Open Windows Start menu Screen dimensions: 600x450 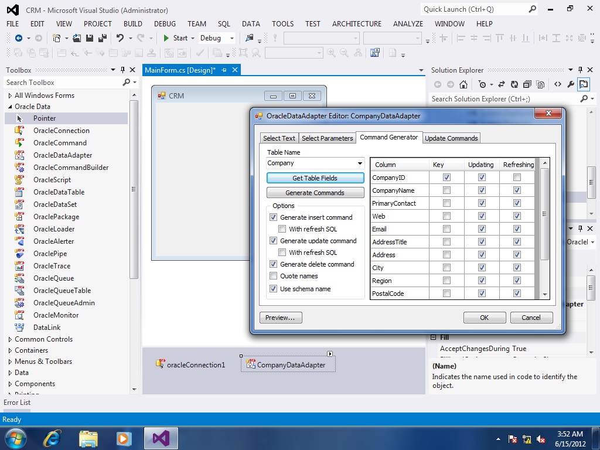coord(15,438)
